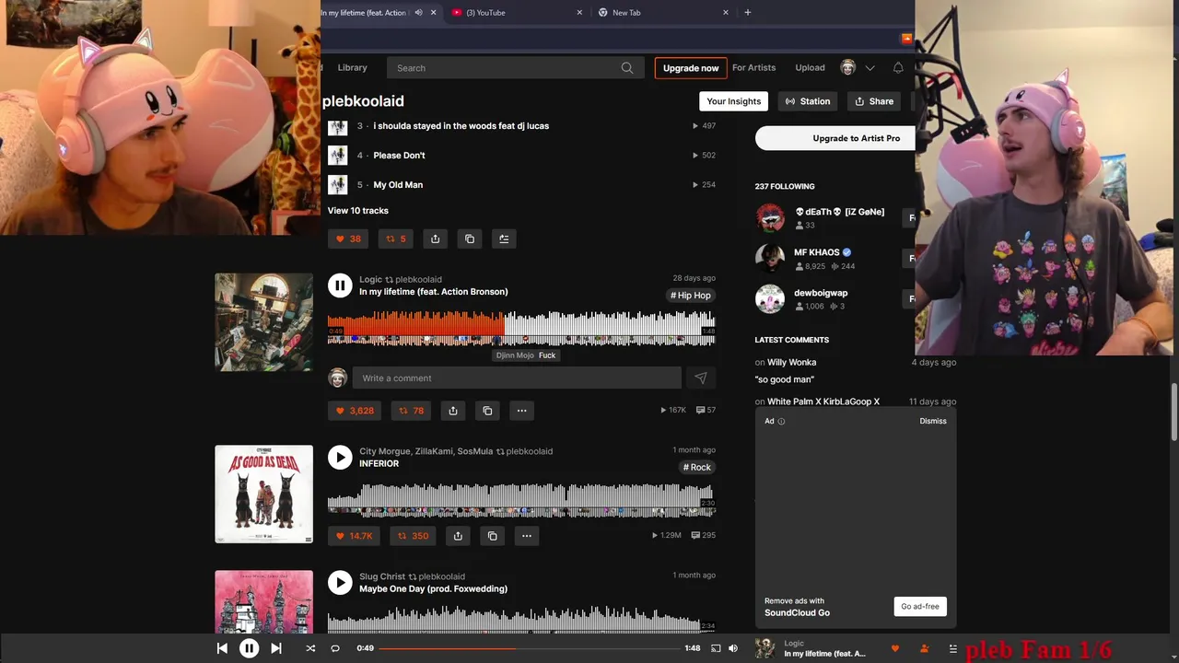
Task: Open View 10 tracks link
Action: (x=358, y=211)
